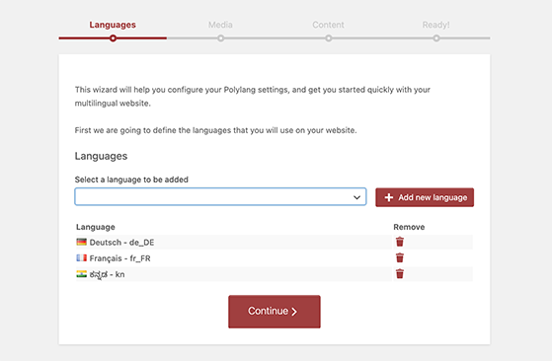The width and height of the screenshot is (552, 361).
Task: Go to the Languages step
Action: pyautogui.click(x=113, y=25)
